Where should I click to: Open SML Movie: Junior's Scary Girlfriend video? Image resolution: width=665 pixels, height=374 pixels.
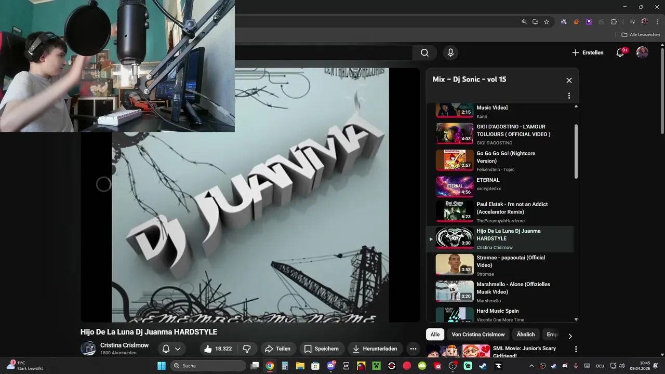coord(524,352)
